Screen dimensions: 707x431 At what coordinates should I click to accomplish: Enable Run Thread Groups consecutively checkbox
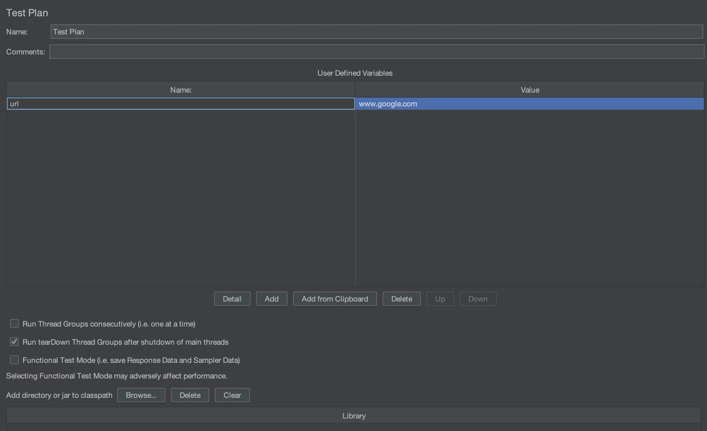[14, 323]
